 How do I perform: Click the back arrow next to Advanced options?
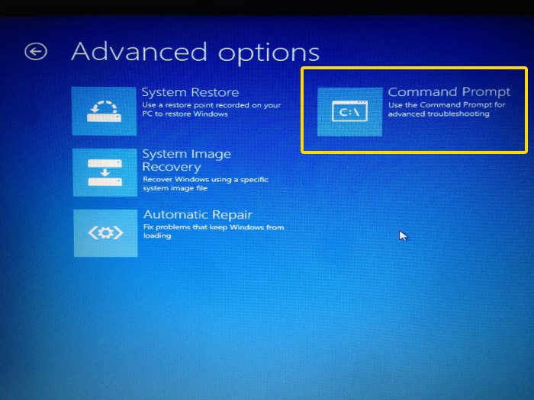pos(36,52)
